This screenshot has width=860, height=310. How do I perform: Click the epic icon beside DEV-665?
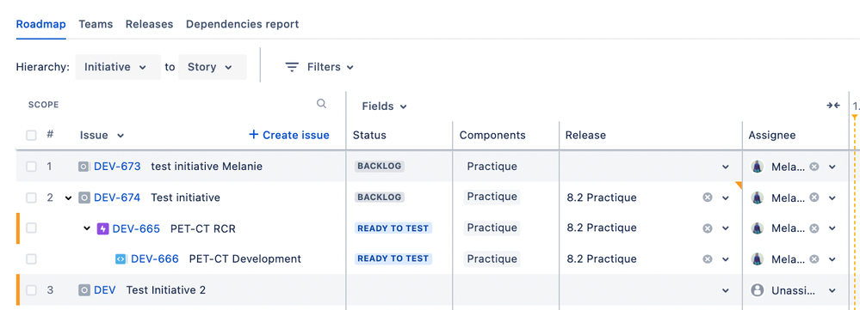coord(102,228)
